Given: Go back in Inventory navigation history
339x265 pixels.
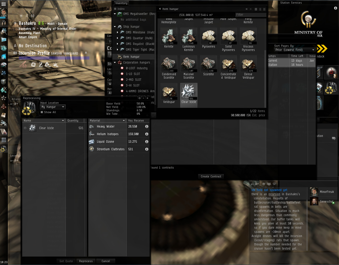Looking at the screenshot, I should (x=247, y=9).
